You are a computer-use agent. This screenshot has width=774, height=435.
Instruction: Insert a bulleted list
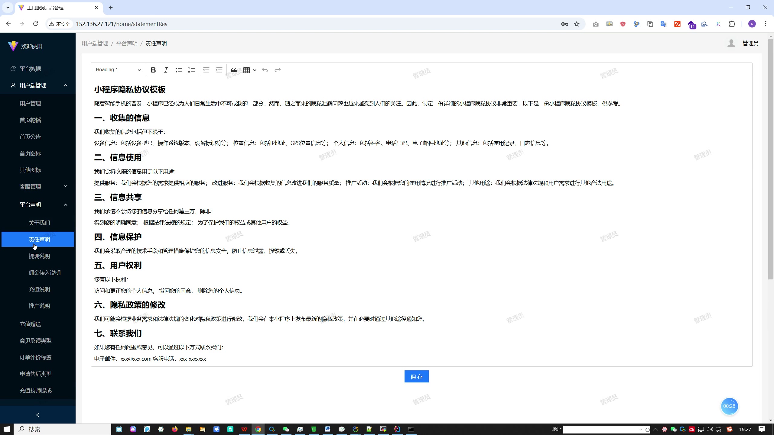coord(179,70)
